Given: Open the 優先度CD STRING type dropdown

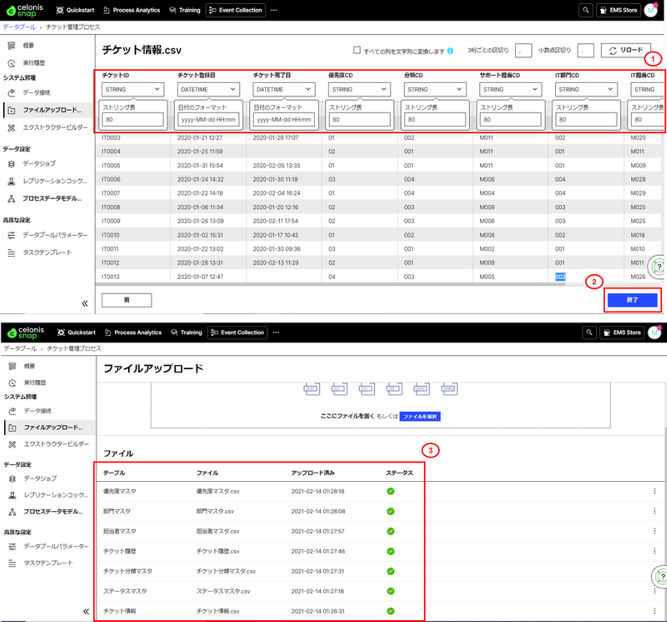Looking at the screenshot, I should [x=359, y=89].
